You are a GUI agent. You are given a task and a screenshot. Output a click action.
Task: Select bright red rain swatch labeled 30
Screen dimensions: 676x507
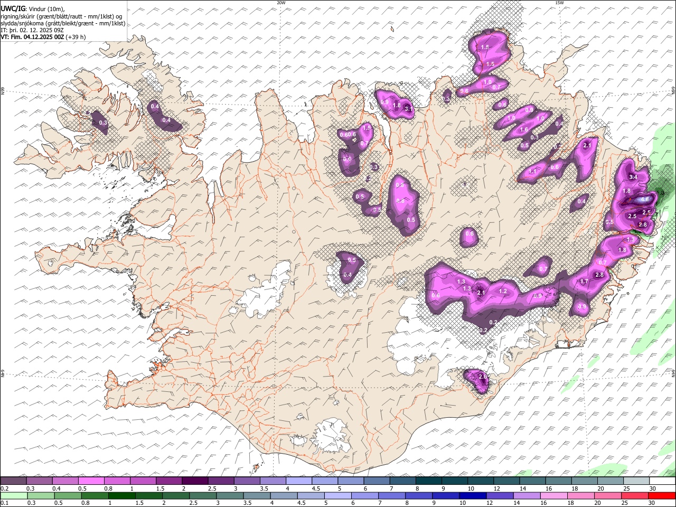tap(662, 495)
